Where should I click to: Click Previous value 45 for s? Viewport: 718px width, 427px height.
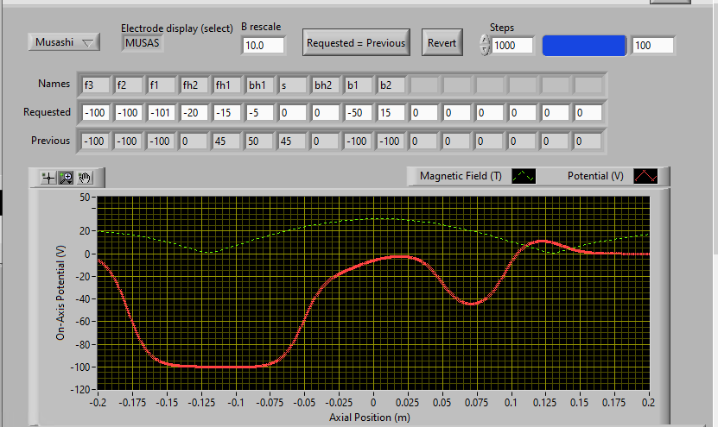(x=293, y=141)
